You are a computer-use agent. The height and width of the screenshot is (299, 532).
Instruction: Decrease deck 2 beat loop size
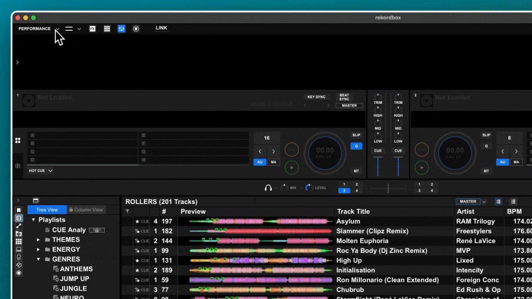503,151
